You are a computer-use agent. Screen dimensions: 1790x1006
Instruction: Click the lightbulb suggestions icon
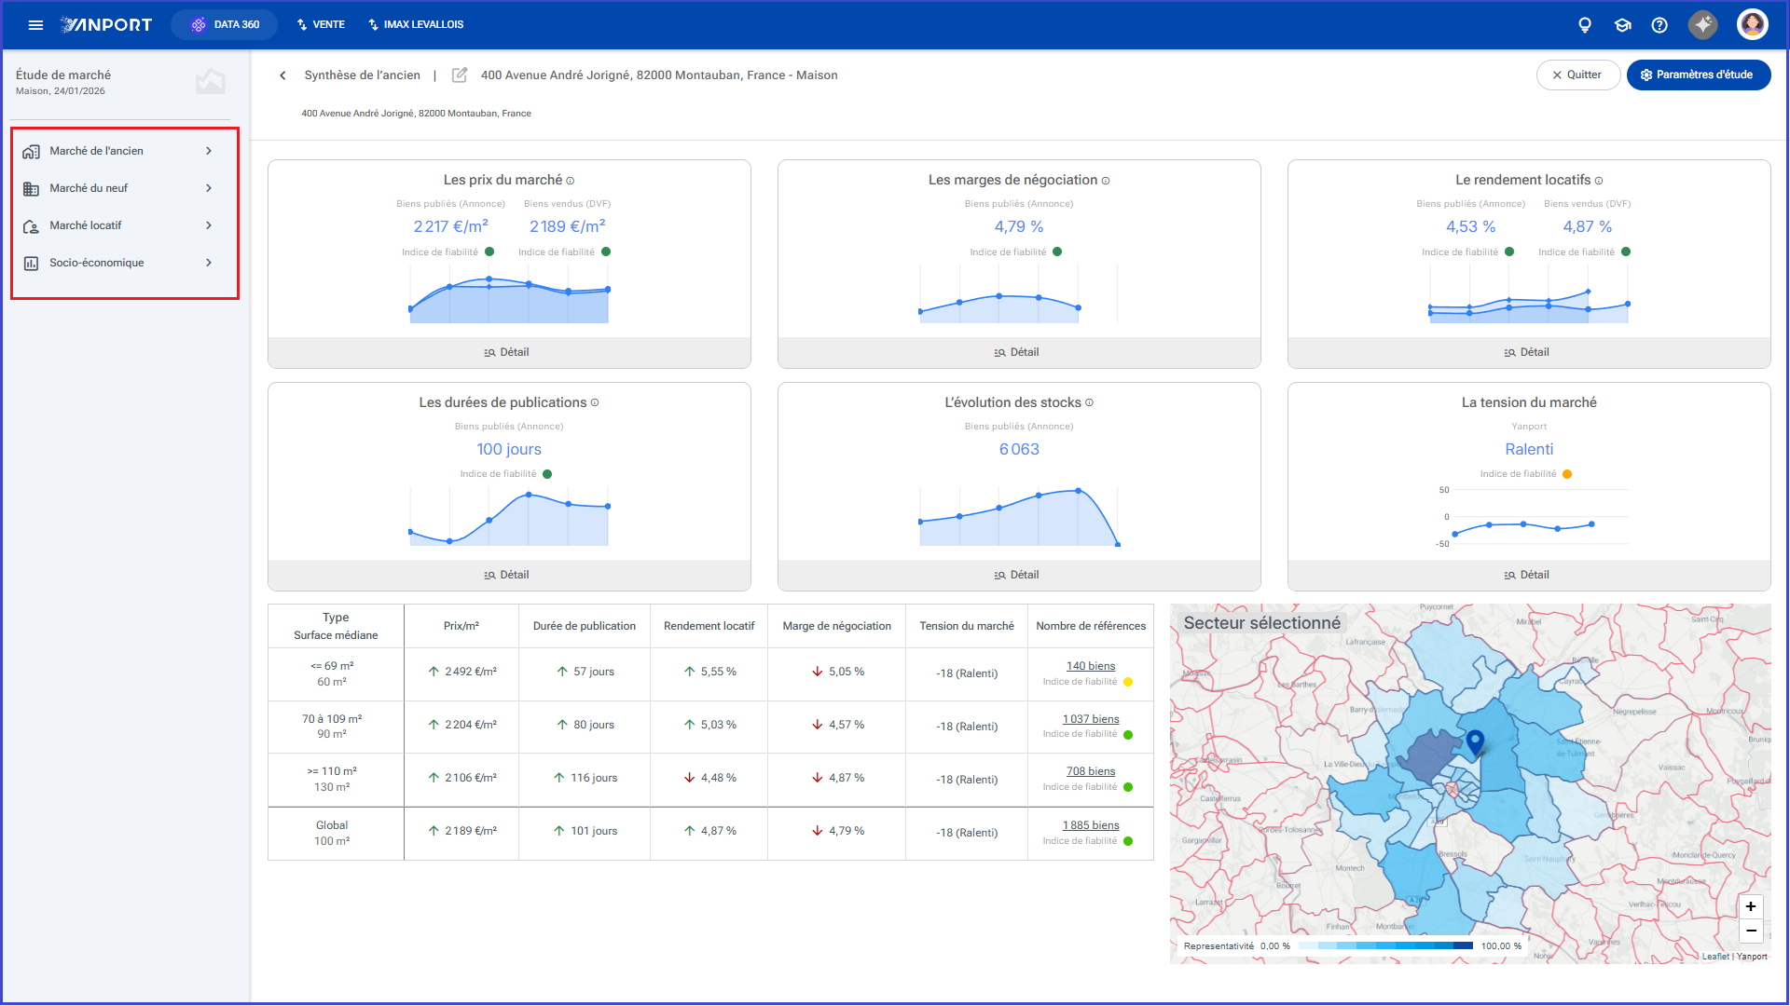pyautogui.click(x=1585, y=25)
